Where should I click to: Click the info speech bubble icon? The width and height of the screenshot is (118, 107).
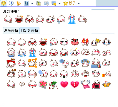point(11,3)
